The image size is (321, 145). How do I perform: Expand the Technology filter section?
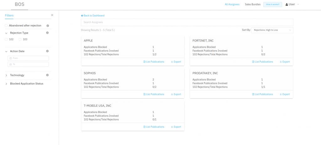coord(6,75)
